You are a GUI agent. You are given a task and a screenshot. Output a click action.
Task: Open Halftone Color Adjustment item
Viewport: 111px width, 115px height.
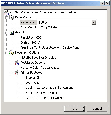click(40, 68)
